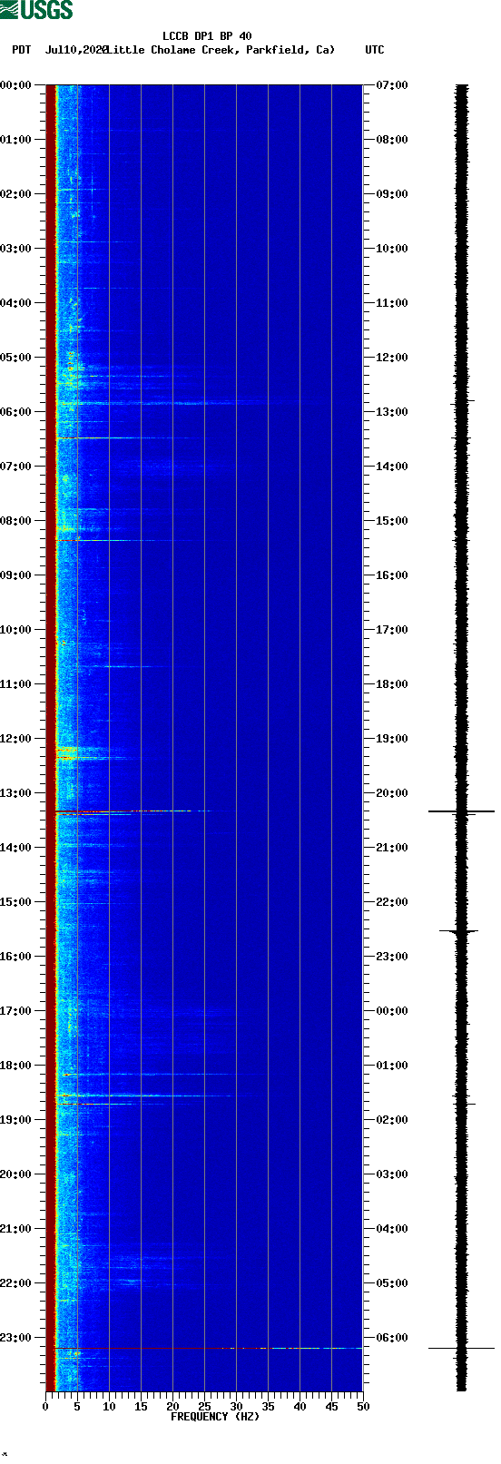Click the UTC '06:00' time label
Viewport: 501px width, 1464px height.
click(392, 1338)
